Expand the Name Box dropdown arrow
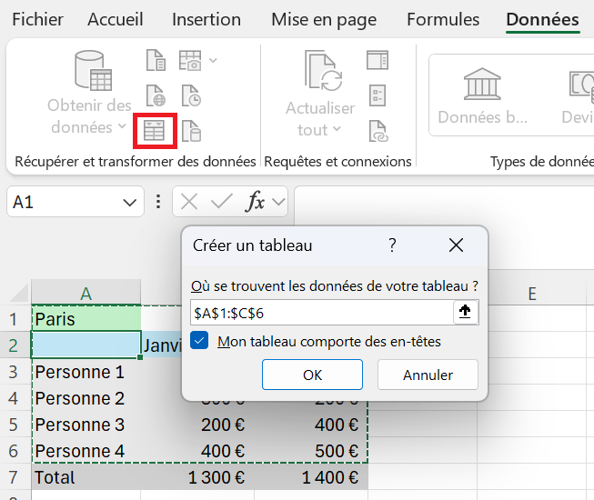Screen dimensions: 594x500 pos(129,202)
